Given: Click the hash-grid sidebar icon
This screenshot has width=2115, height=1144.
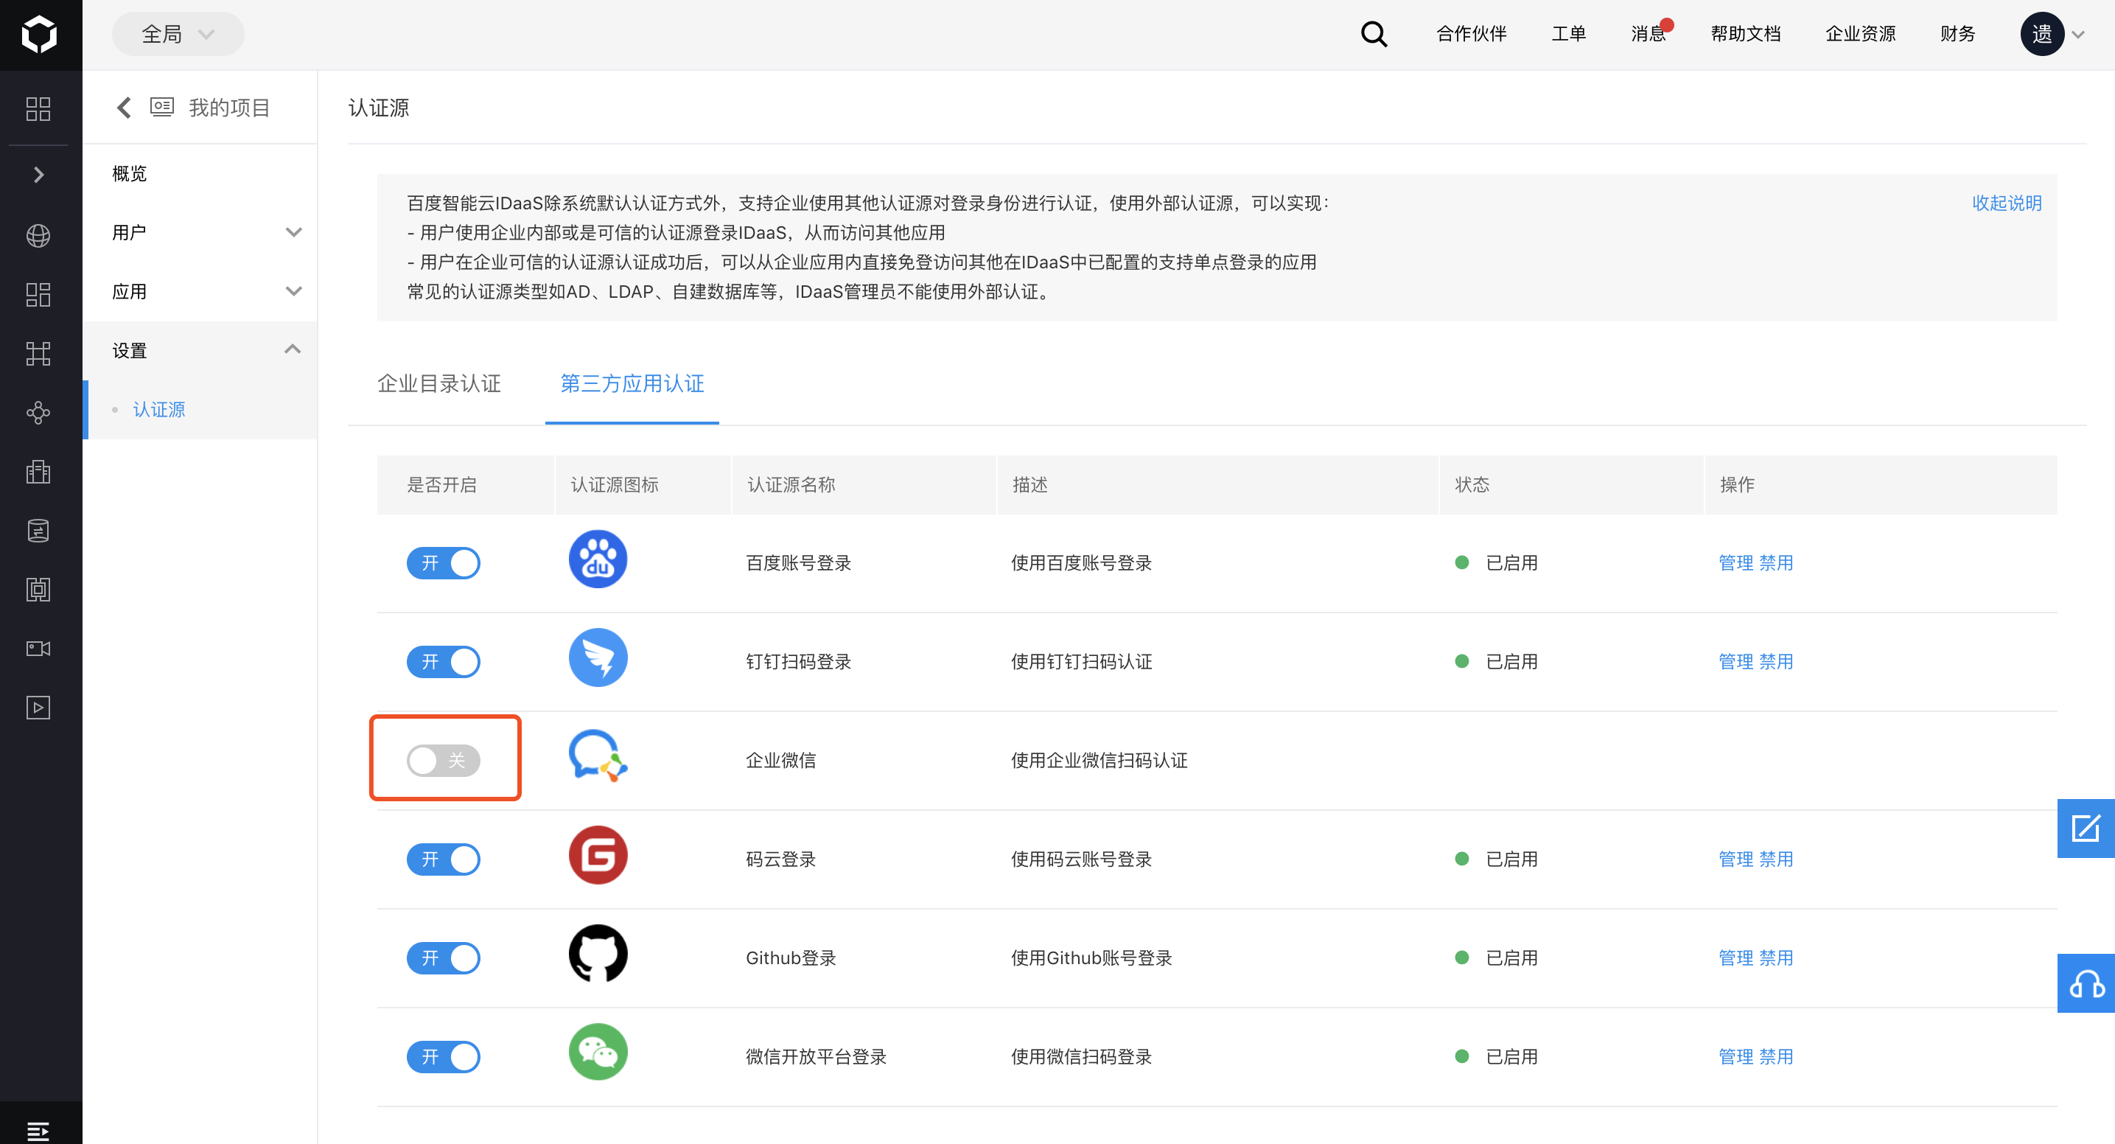Looking at the screenshot, I should 38,354.
